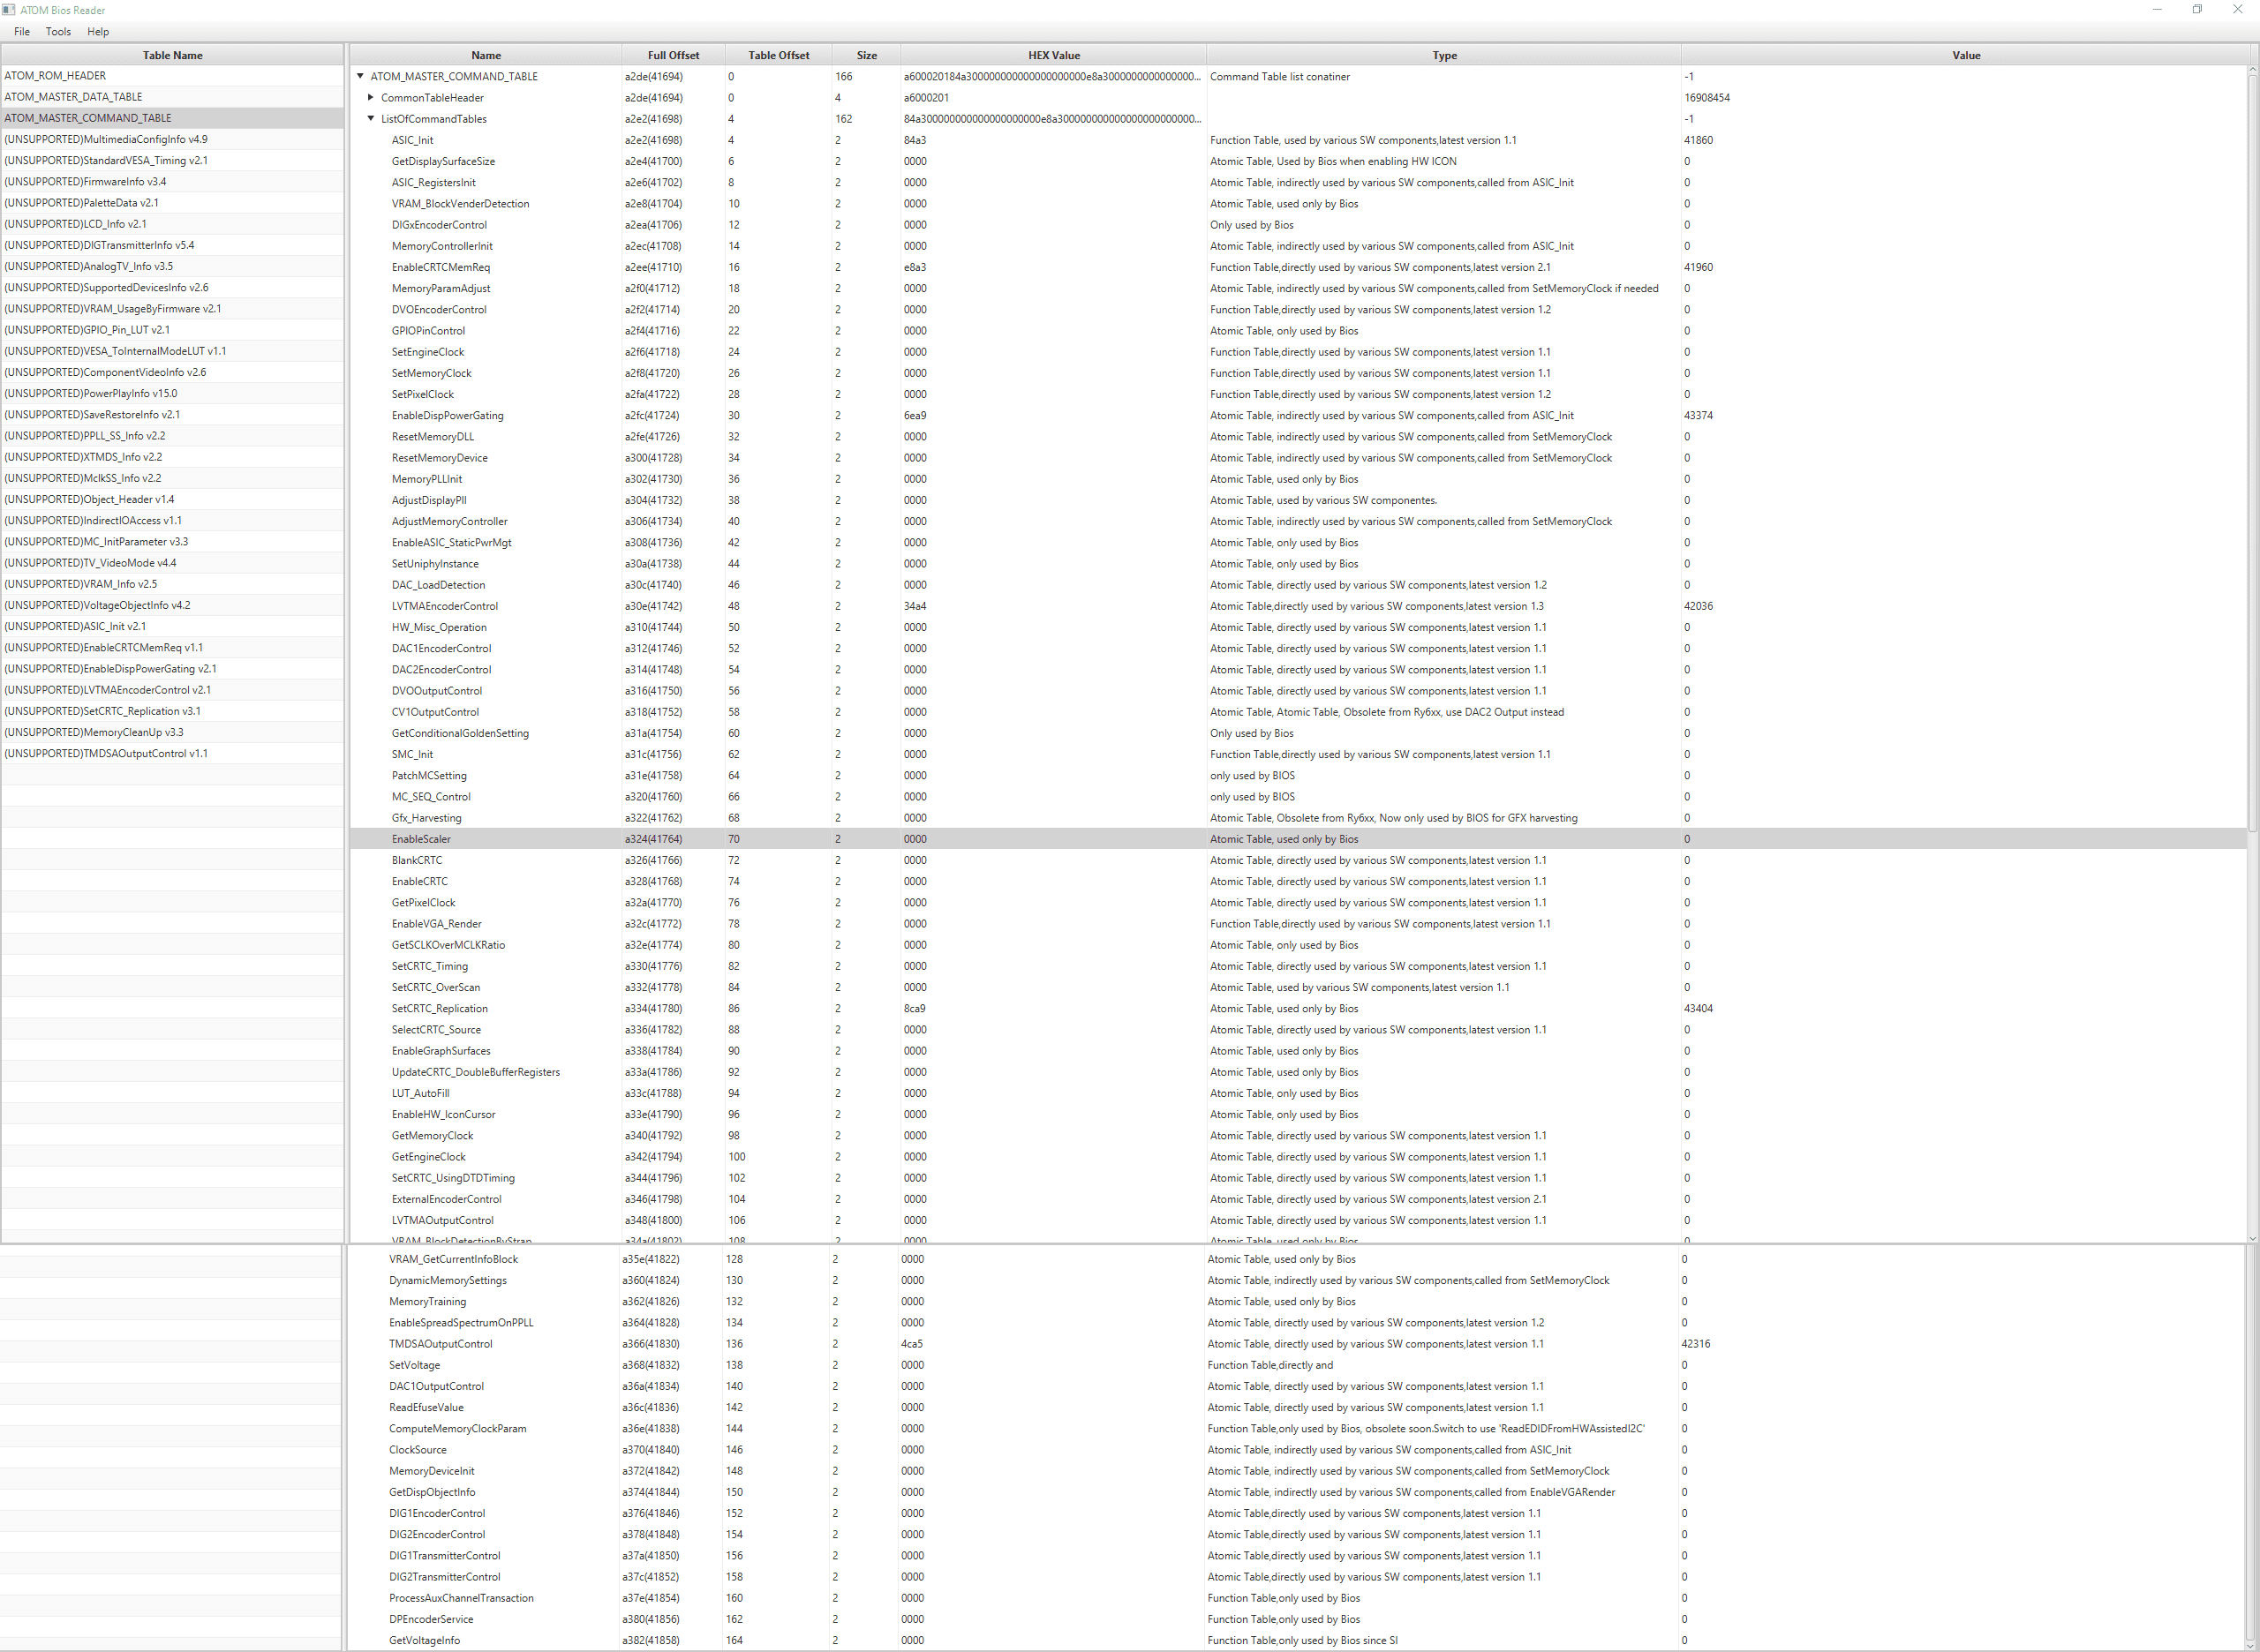The height and width of the screenshot is (1652, 2260).
Task: Select ATOM_MASTER_COMMAND_TABLE in the table list
Action: point(172,118)
